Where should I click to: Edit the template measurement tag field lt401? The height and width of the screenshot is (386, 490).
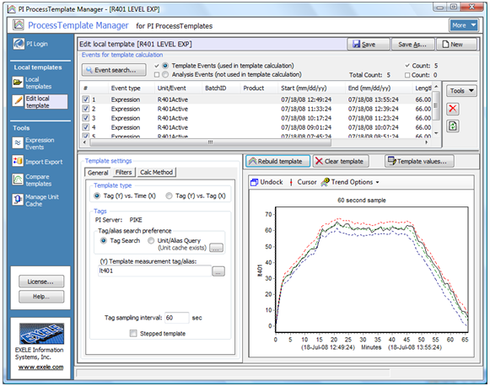[x=154, y=271]
